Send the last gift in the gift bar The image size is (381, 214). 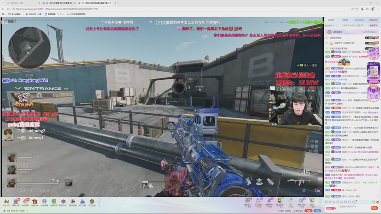tap(312, 201)
